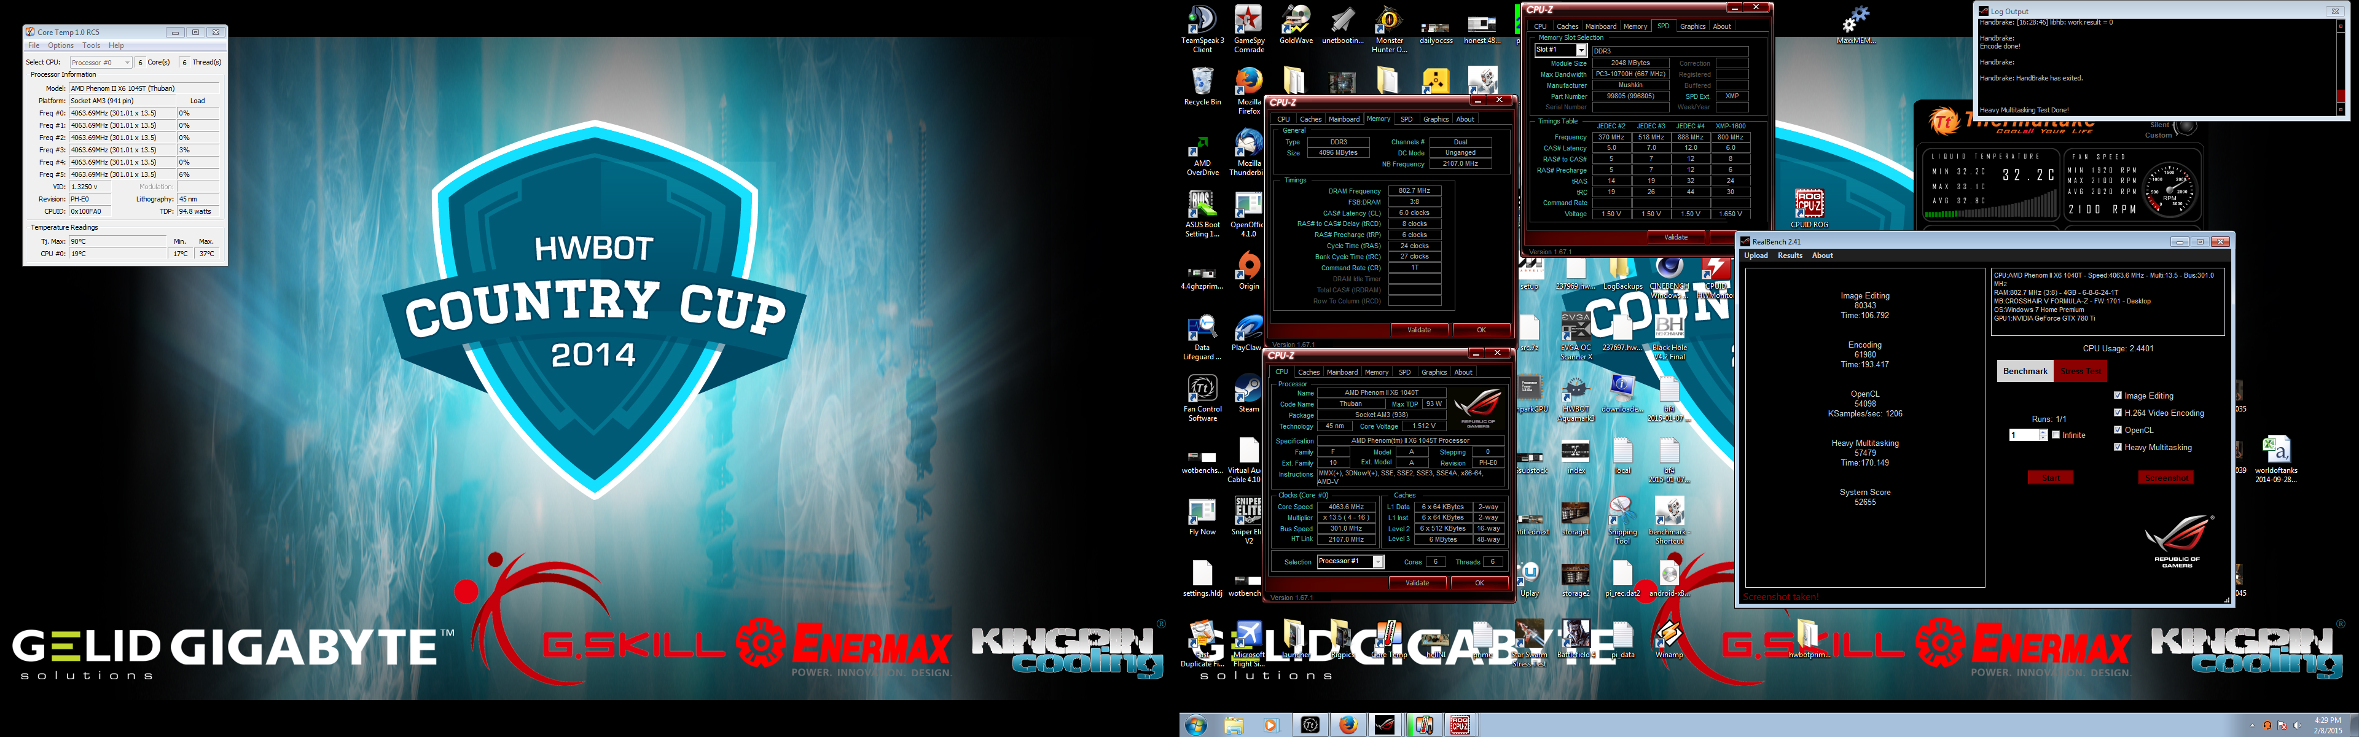Open the Tools menu in Core Temp
2359x737 pixels.
pyautogui.click(x=92, y=45)
